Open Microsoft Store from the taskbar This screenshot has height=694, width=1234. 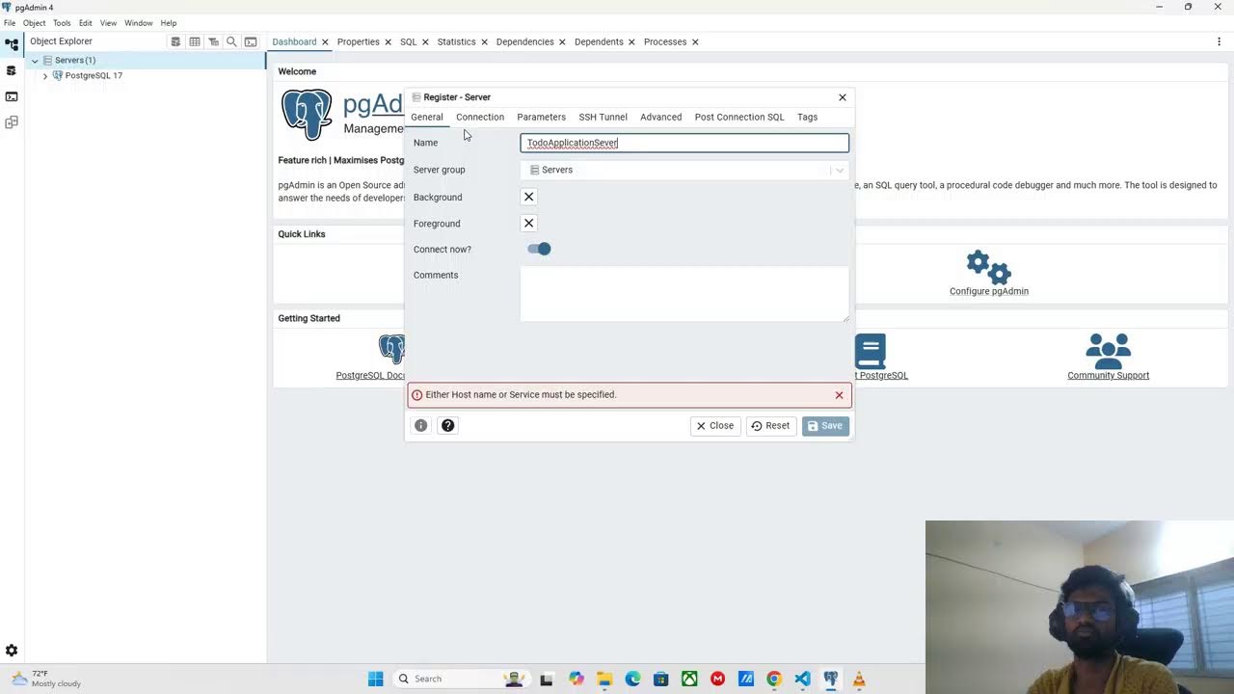tap(660, 679)
